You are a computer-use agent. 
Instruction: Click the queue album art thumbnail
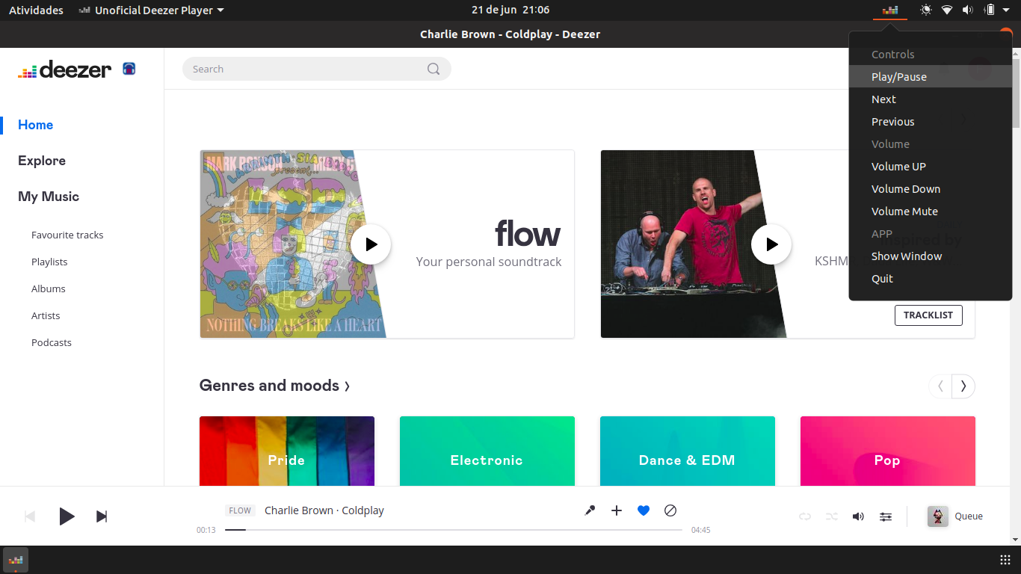click(938, 516)
